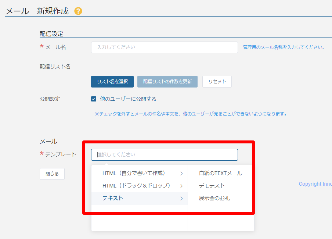Open the テンプレート selection box
This screenshot has width=332, height=239.
coord(164,155)
